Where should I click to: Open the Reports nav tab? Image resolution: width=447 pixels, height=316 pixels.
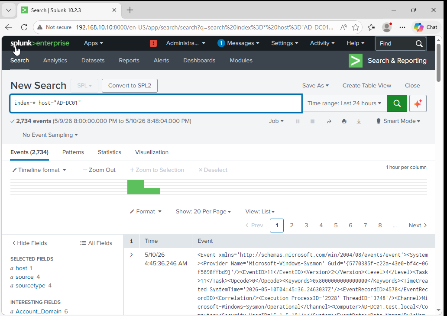tap(129, 61)
